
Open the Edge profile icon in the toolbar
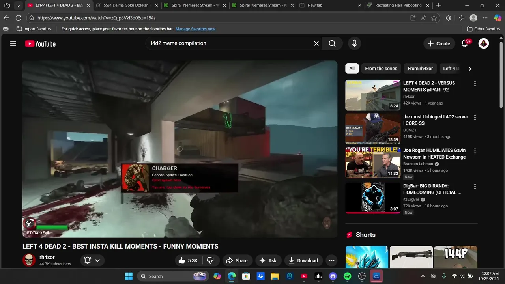pos(473,18)
